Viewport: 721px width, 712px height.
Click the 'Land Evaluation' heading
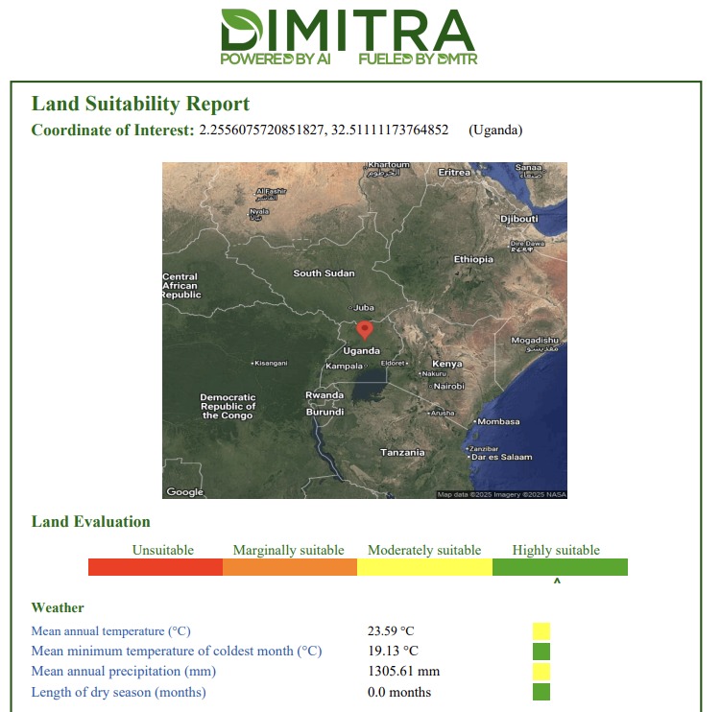tap(90, 522)
